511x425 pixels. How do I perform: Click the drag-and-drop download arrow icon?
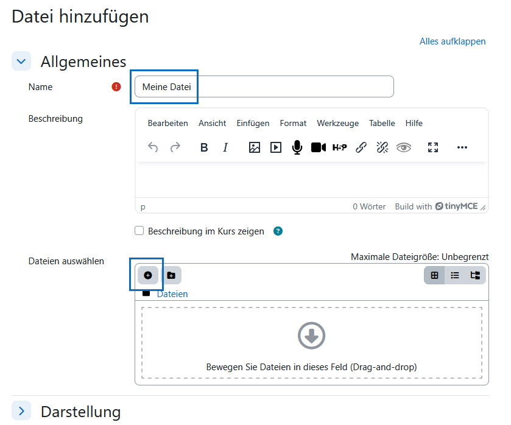tap(312, 335)
